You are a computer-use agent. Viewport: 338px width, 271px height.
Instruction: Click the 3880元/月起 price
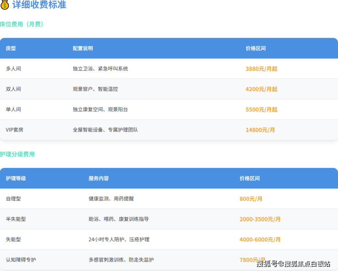click(261, 69)
